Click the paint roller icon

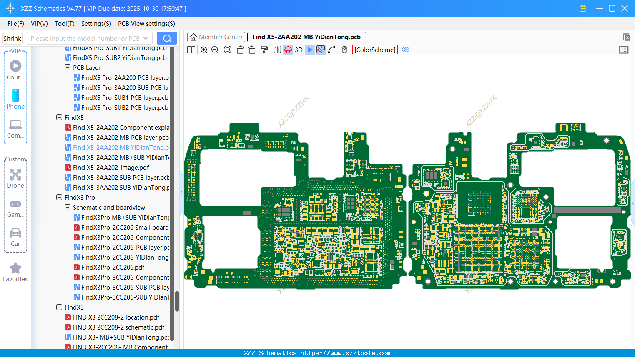coord(264,50)
